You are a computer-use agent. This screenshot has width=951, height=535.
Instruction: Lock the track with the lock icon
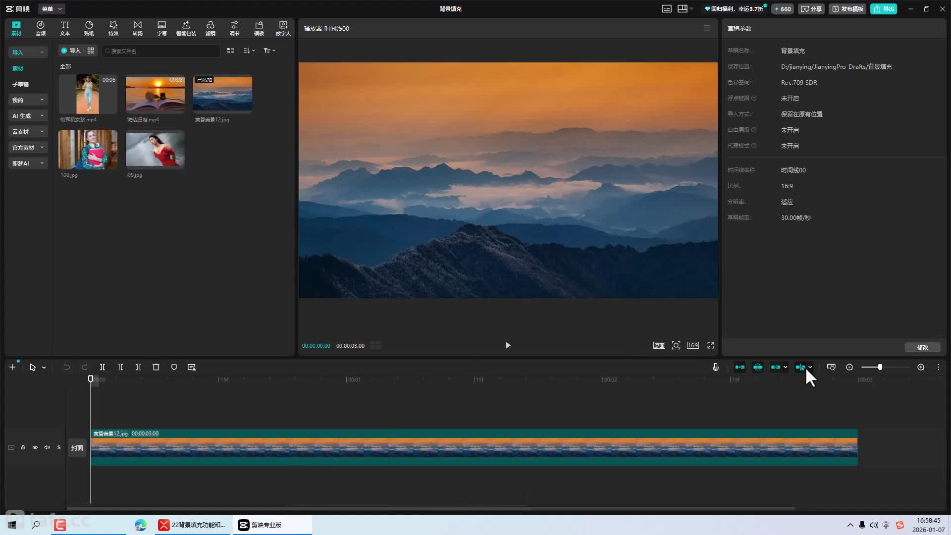pos(23,447)
